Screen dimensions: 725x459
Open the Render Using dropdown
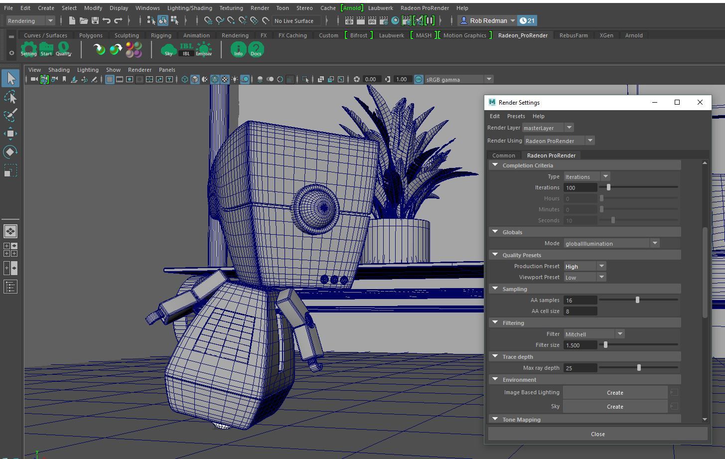point(559,141)
